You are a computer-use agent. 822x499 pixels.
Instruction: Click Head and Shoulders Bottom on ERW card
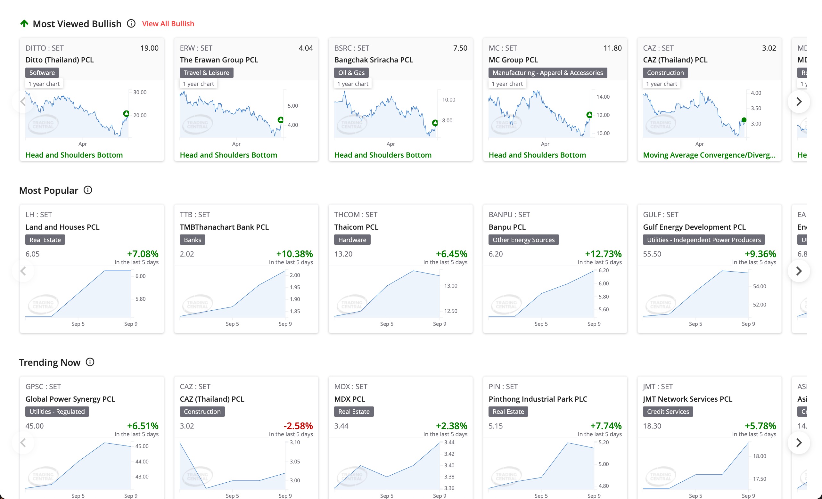(228, 155)
